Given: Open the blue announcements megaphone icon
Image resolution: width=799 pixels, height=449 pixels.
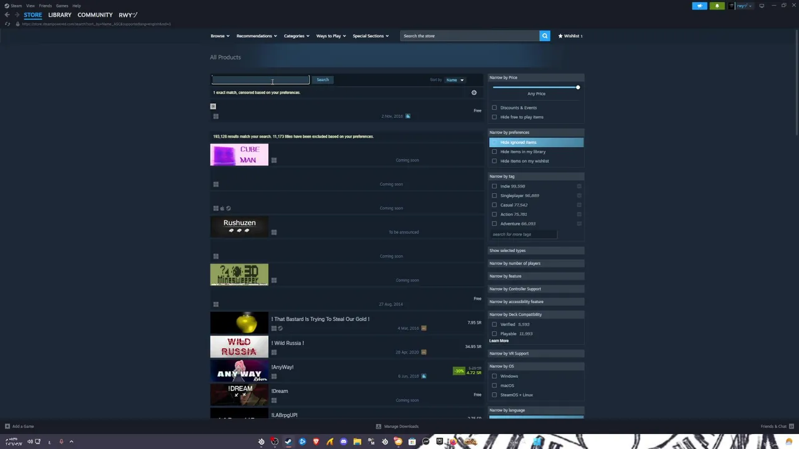Looking at the screenshot, I should click(699, 6).
